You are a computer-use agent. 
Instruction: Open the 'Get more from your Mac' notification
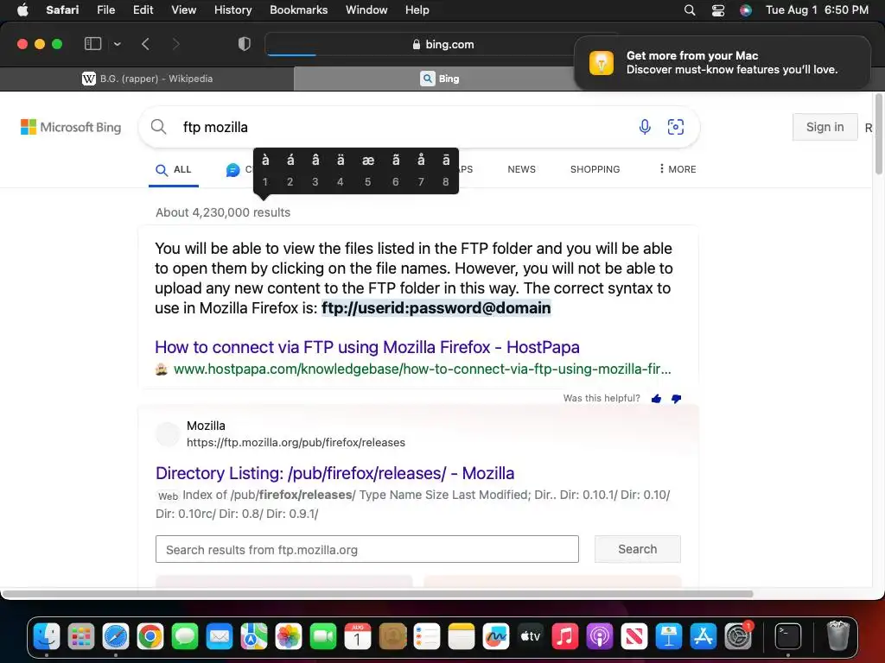click(722, 62)
